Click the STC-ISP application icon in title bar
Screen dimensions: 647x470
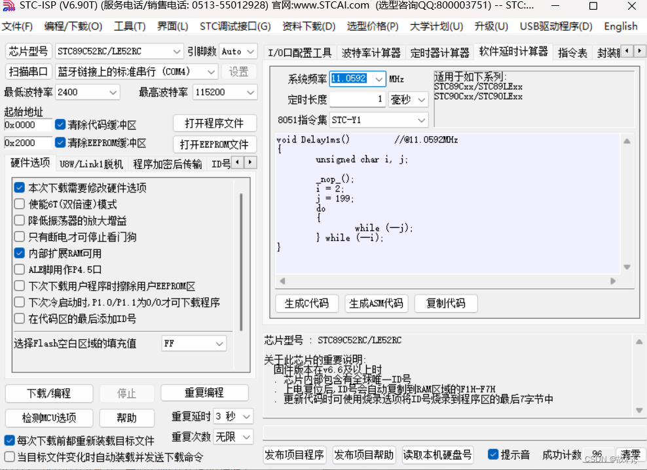(9, 6)
